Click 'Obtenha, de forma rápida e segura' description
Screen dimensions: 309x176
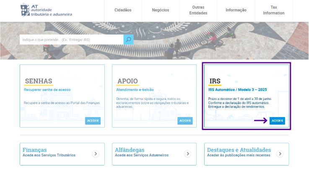[x=152, y=103]
